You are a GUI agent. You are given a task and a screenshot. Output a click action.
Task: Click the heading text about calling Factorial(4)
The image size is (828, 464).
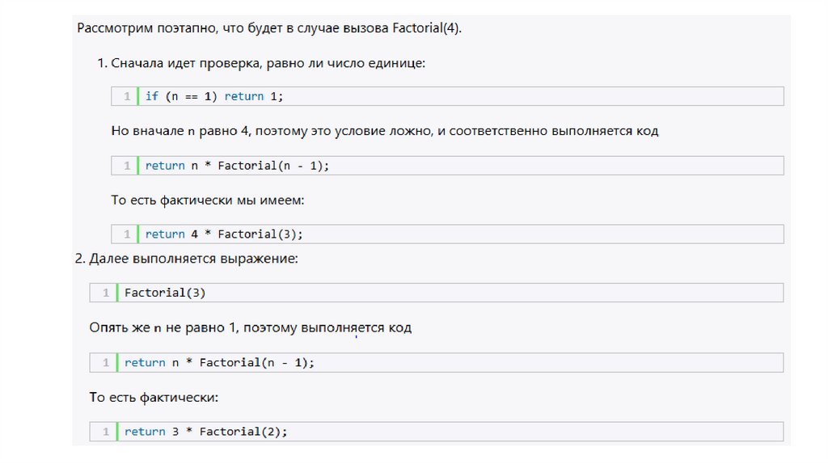(x=269, y=28)
